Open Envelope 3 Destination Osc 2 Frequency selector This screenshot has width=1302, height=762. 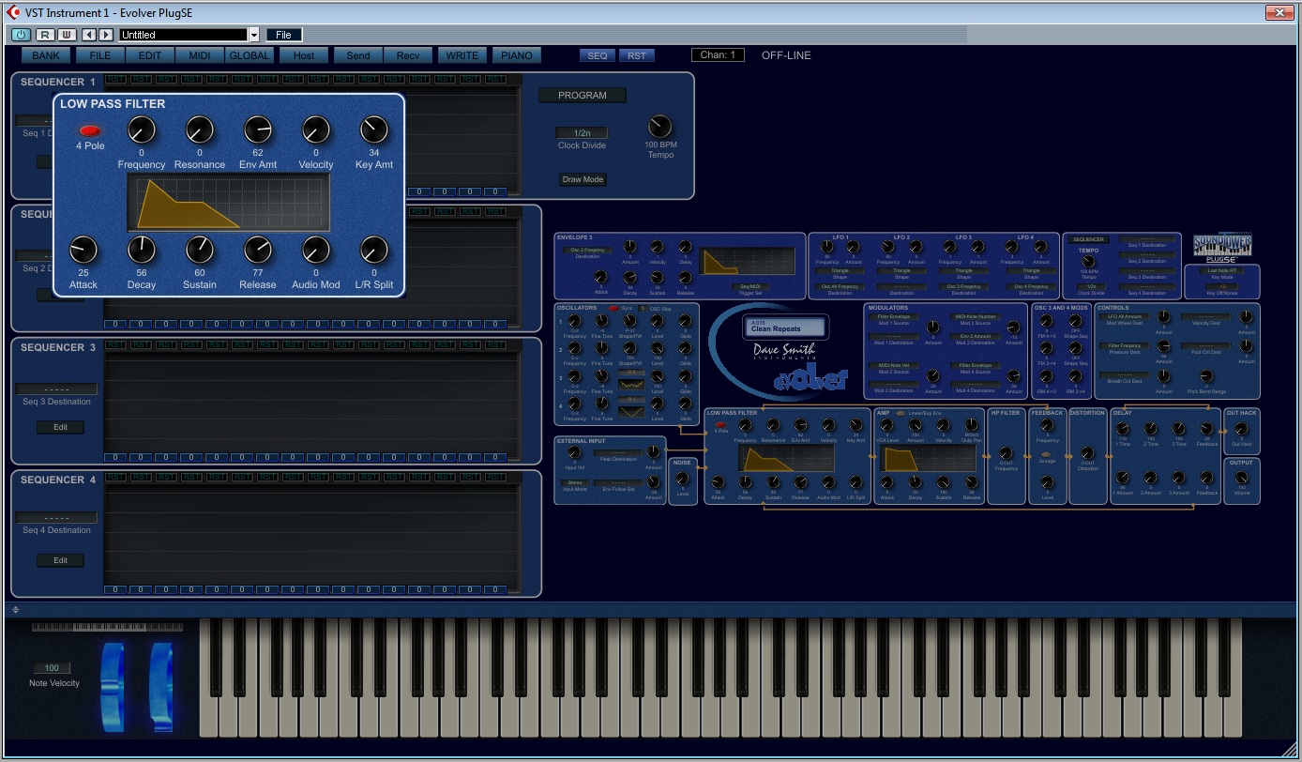(586, 251)
